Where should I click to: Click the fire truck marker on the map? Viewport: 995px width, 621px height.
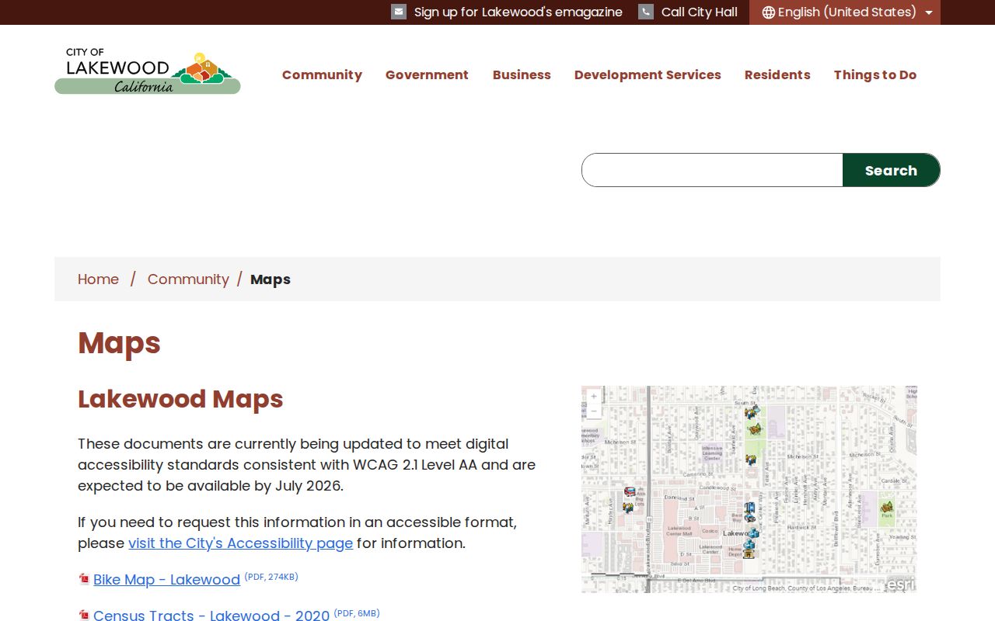point(630,492)
